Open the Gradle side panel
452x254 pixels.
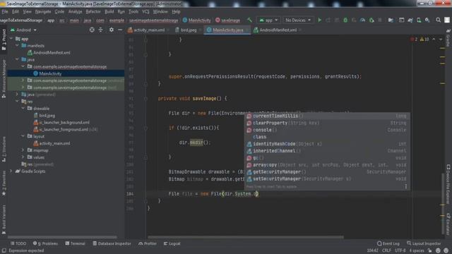(448, 37)
